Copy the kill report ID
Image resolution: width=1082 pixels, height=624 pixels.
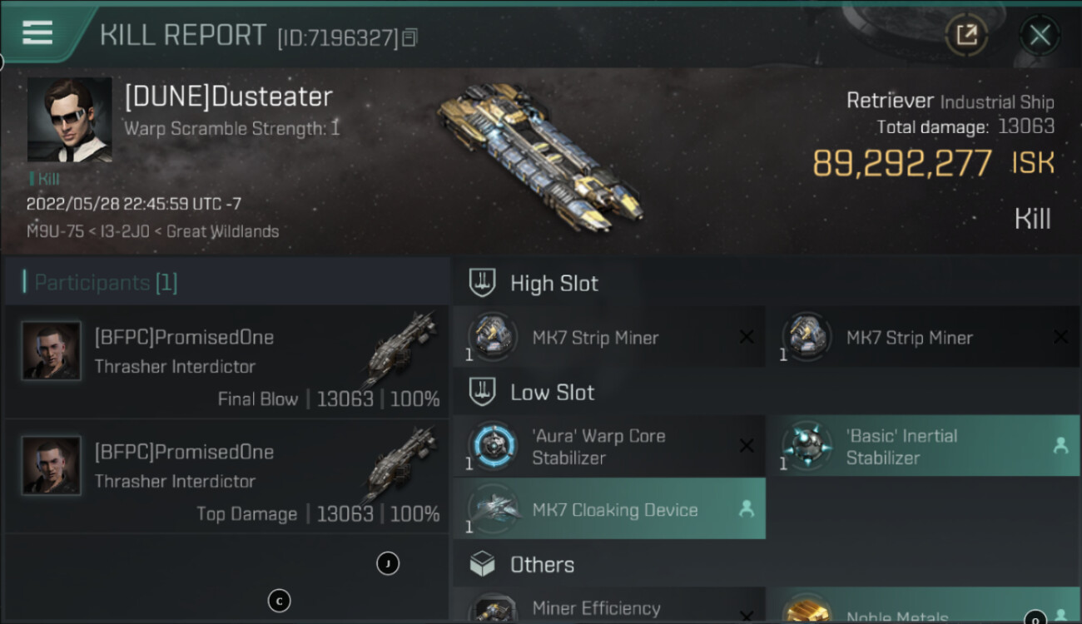click(409, 37)
